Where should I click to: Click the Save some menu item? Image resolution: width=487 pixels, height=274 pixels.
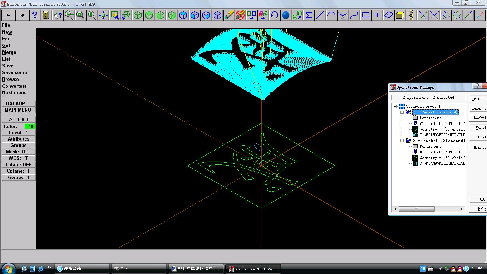pos(14,72)
